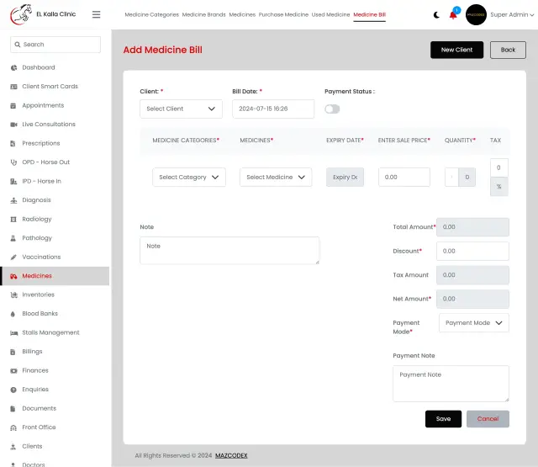Click the Expiry Date field

(345, 178)
